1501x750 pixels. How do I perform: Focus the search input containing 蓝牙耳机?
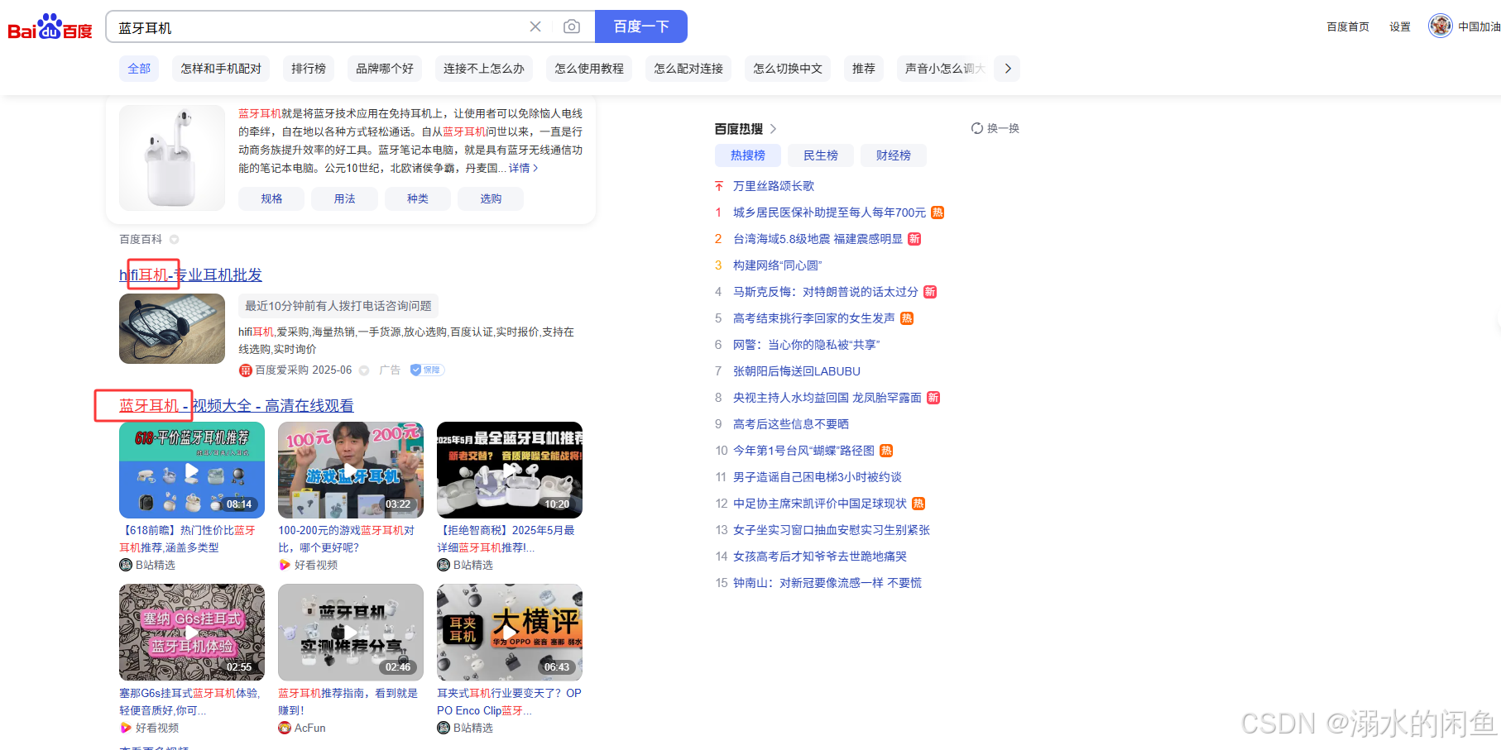pos(319,27)
